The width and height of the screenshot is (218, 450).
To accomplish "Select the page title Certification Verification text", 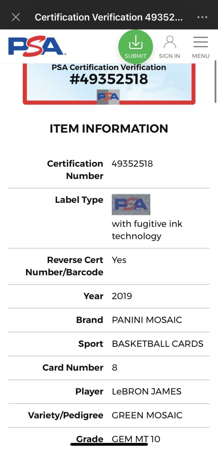I will pyautogui.click(x=109, y=17).
